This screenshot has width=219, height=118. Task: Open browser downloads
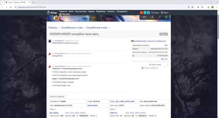(x=208, y=7)
